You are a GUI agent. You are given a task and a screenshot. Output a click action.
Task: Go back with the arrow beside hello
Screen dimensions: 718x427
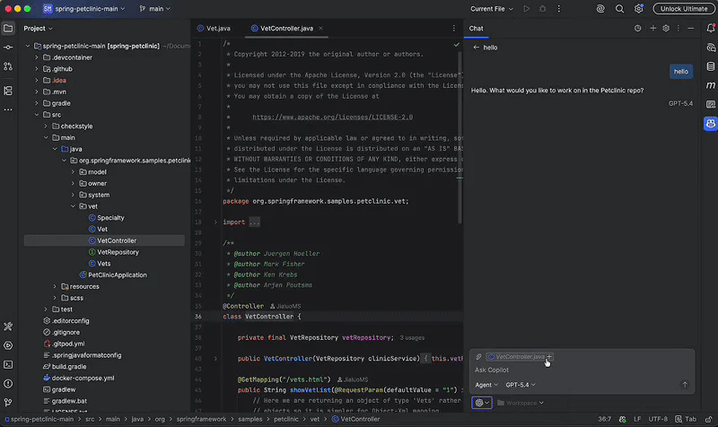click(477, 48)
